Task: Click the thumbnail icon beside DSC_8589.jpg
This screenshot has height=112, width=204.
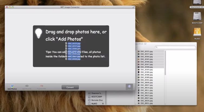Action: 139,77
